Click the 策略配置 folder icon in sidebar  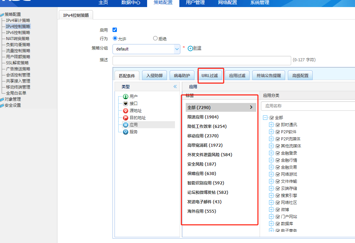2,15
